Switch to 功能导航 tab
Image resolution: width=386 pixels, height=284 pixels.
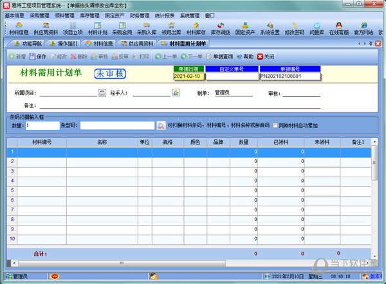28,44
